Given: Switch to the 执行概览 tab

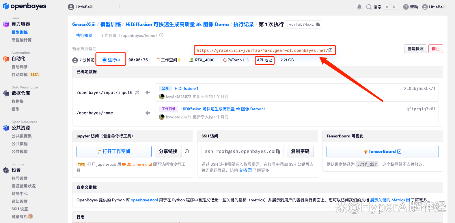Looking at the screenshot, I should point(84,35).
